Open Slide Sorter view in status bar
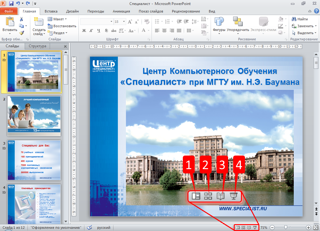The image size is (320, 231). [x=243, y=228]
